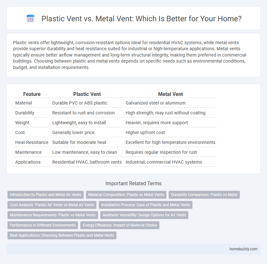Open 'Energy Efficiency: Impact of Material Choice'
This screenshot has height=264, width=267.
[120, 225]
